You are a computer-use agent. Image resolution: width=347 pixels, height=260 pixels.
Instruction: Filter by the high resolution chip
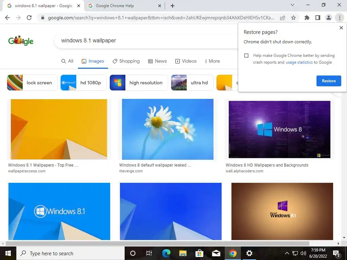[x=139, y=83]
